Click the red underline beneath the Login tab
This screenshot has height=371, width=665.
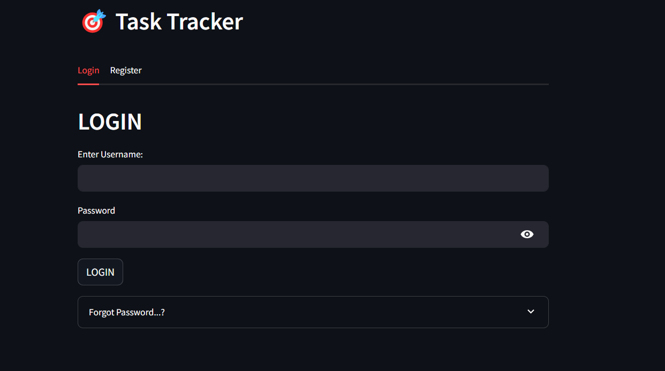(x=88, y=84)
